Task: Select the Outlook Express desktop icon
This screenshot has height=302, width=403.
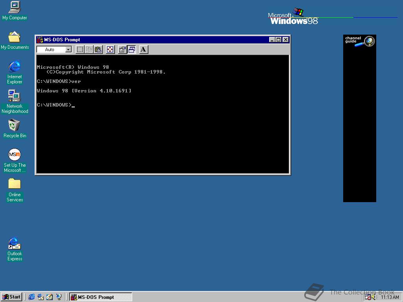Action: [x=15, y=249]
